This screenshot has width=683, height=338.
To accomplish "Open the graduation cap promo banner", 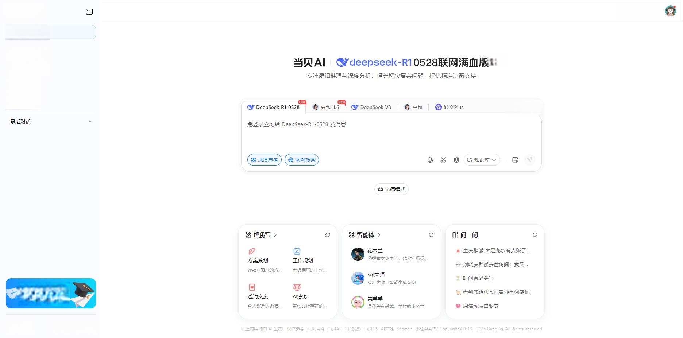I will pyautogui.click(x=51, y=294).
